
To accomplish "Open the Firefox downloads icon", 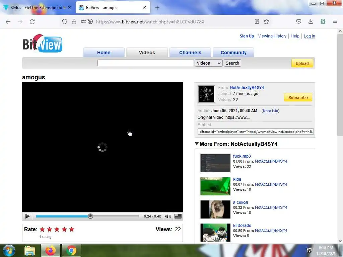I will (x=311, y=21).
